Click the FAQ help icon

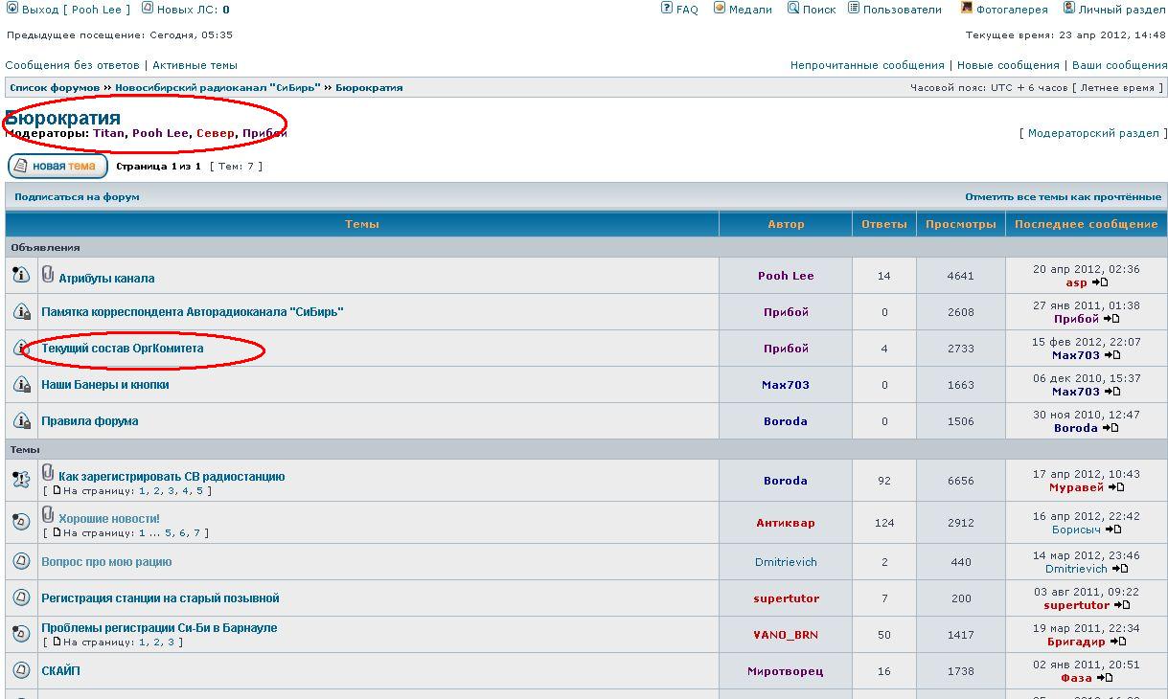coord(667,9)
